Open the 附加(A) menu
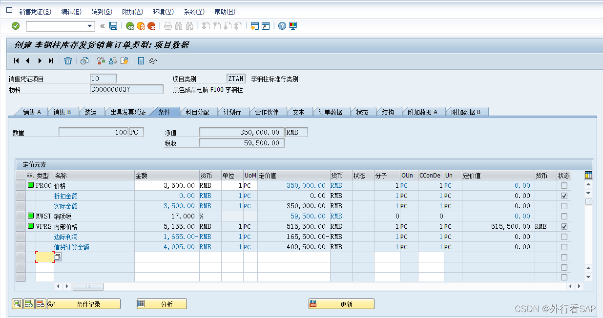603x318 pixels. [132, 12]
